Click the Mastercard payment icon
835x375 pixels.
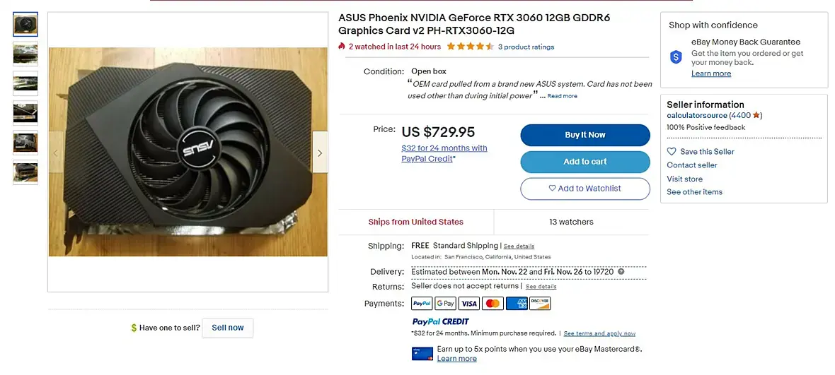tap(493, 303)
